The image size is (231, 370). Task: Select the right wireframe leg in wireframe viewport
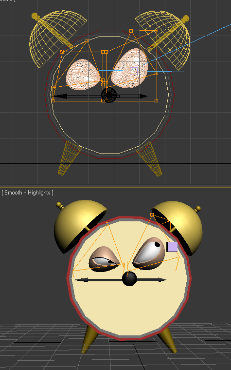tap(150, 159)
